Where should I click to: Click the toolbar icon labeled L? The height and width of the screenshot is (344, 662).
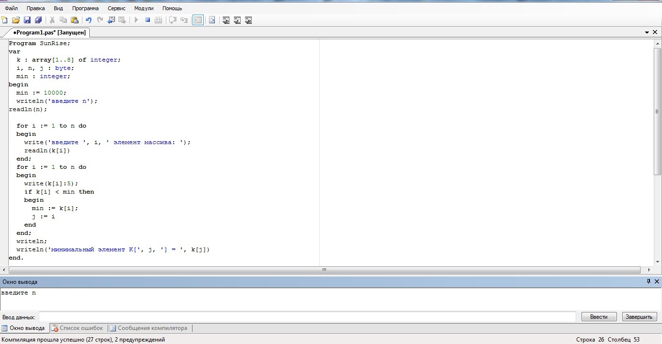pos(237,20)
